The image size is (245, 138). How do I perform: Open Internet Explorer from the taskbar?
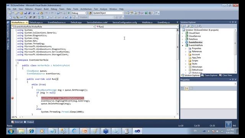pos(31,131)
